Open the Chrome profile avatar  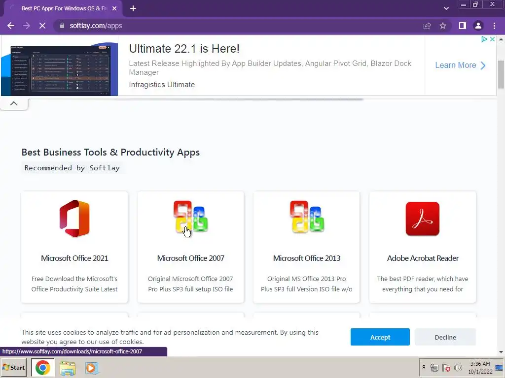coord(478,26)
